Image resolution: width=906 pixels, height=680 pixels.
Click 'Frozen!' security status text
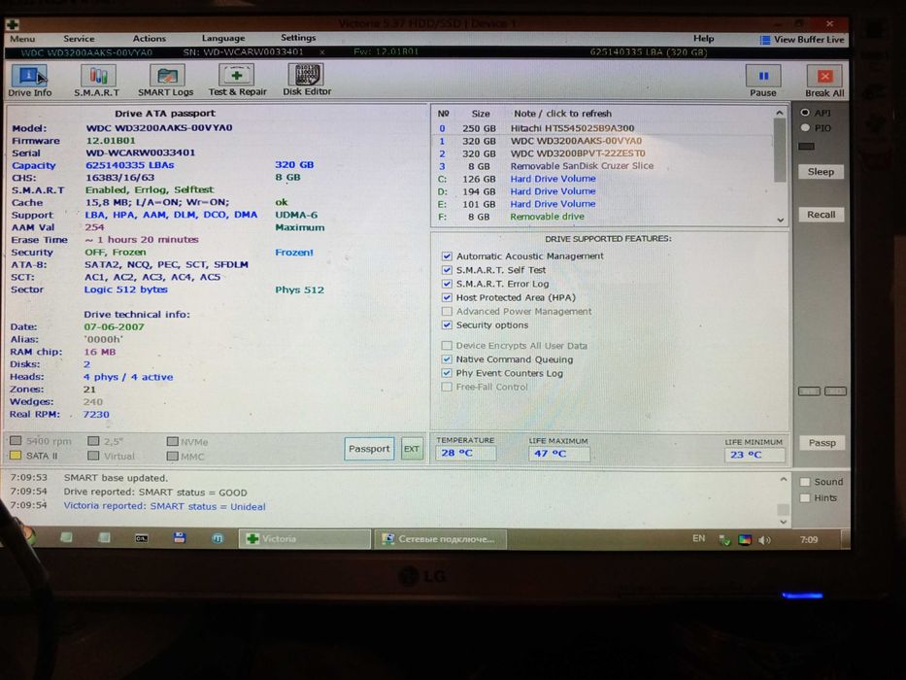[x=294, y=253]
